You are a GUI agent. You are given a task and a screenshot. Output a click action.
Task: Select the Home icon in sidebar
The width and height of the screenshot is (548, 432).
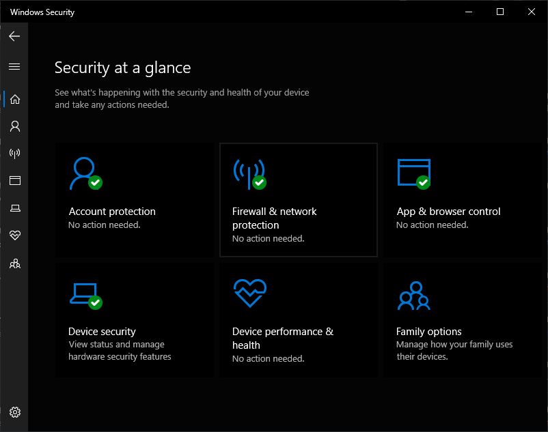coord(14,99)
